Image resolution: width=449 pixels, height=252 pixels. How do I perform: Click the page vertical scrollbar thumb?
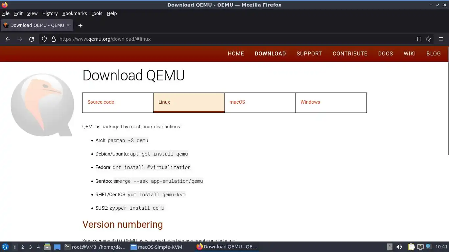pyautogui.click(x=447, y=101)
